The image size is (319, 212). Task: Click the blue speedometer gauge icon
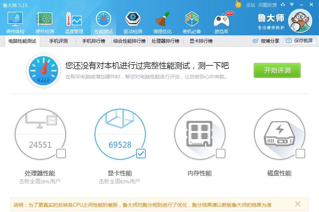[43, 71]
